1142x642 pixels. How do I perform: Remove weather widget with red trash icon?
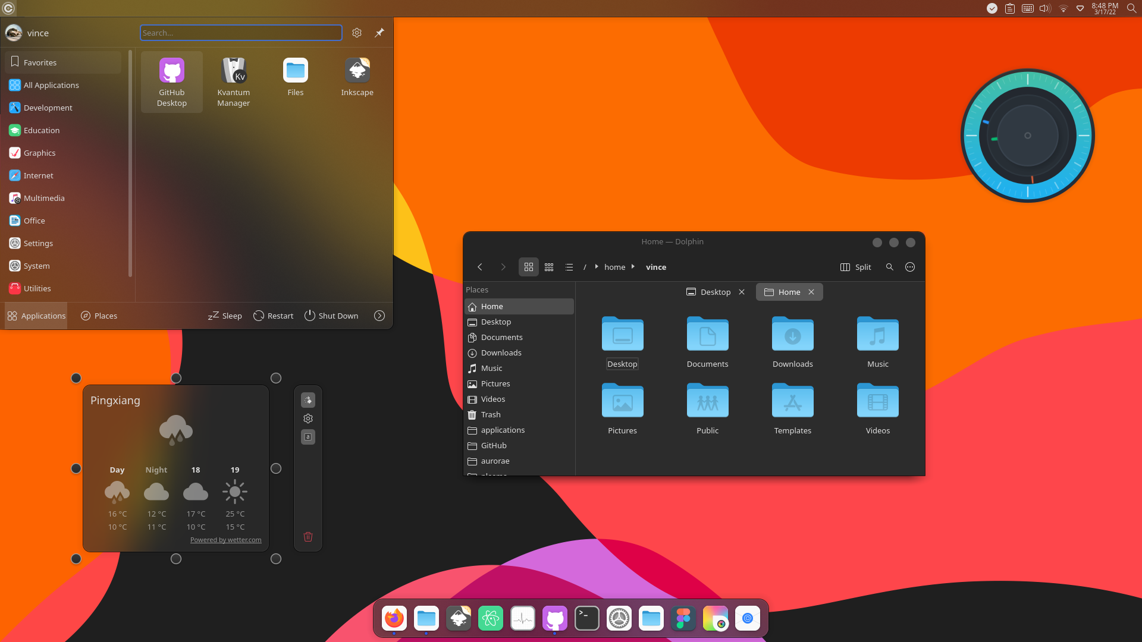[x=308, y=537]
